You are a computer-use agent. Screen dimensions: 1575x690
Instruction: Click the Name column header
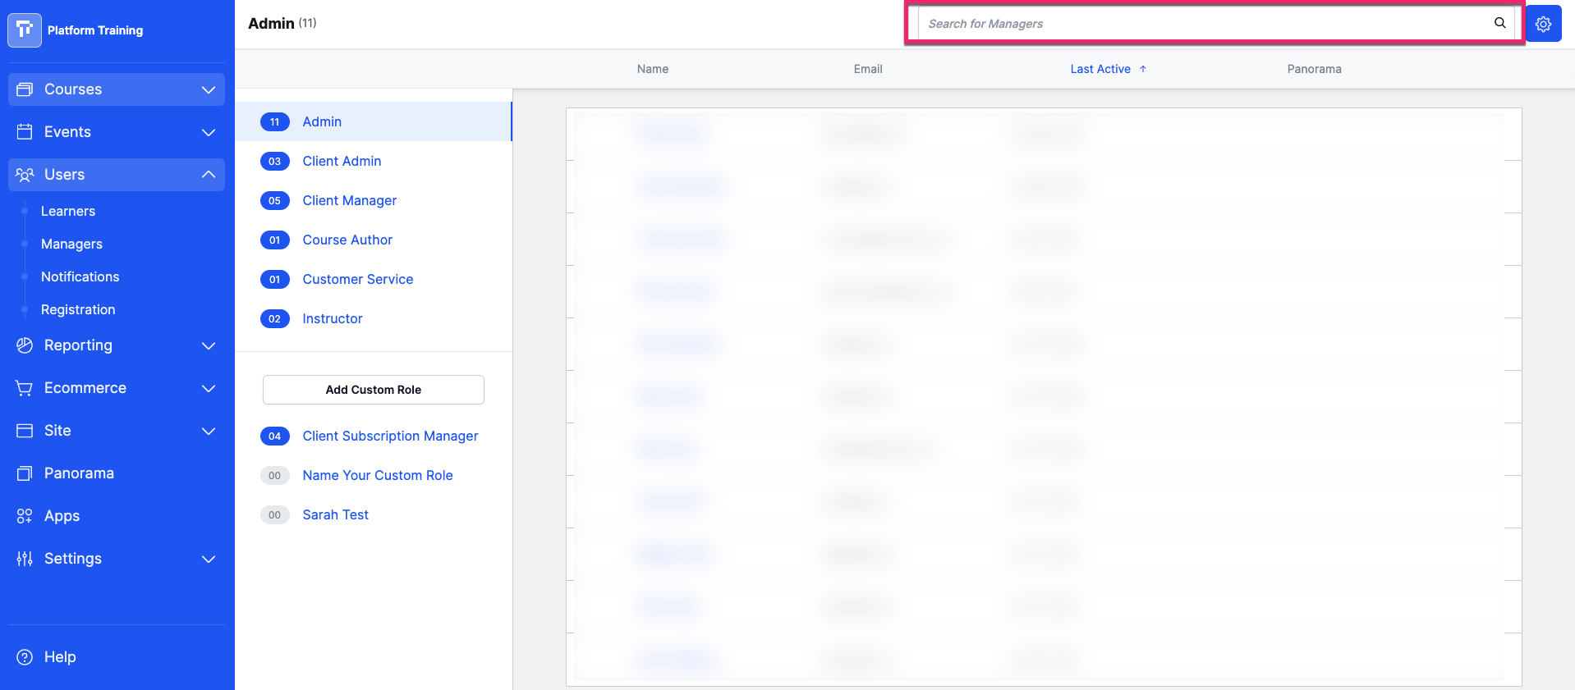point(653,69)
